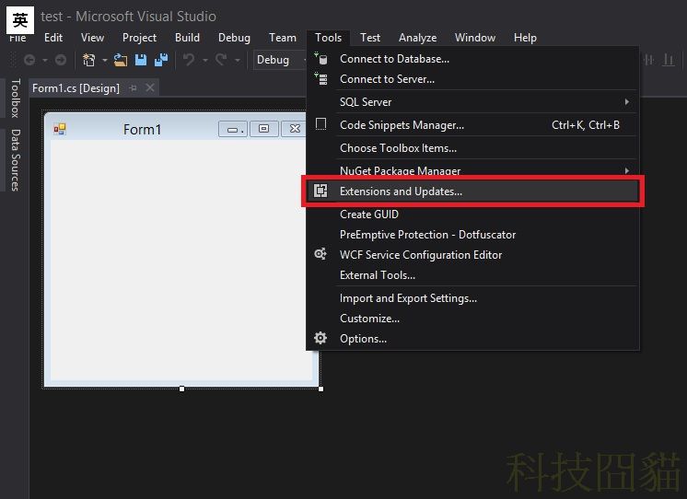This screenshot has height=499, width=687.
Task: Open Options... from Tools menu
Action: (472, 338)
